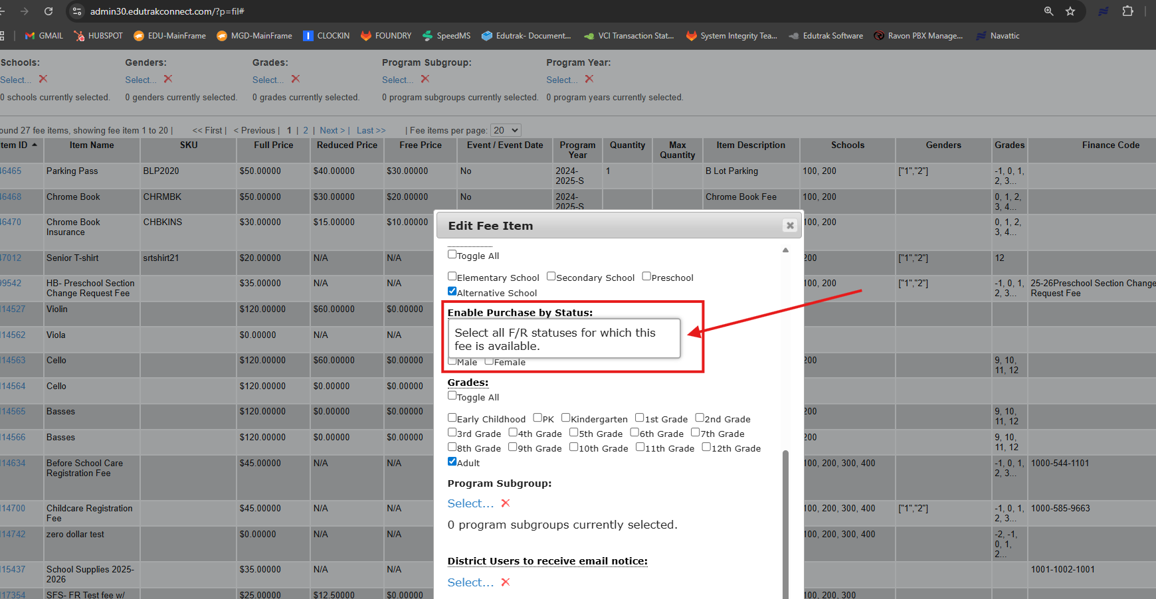
Task: Remove program subgroup selection in dialog
Action: pyautogui.click(x=506, y=503)
